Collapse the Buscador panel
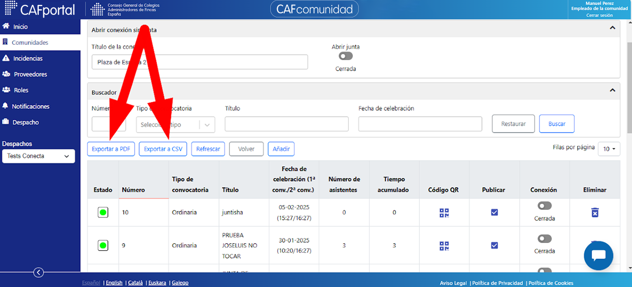This screenshot has height=287, width=632. click(x=613, y=90)
